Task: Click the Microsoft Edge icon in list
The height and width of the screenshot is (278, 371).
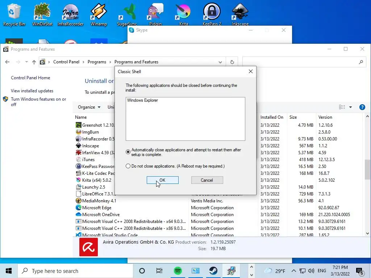Action: pyautogui.click(x=78, y=207)
